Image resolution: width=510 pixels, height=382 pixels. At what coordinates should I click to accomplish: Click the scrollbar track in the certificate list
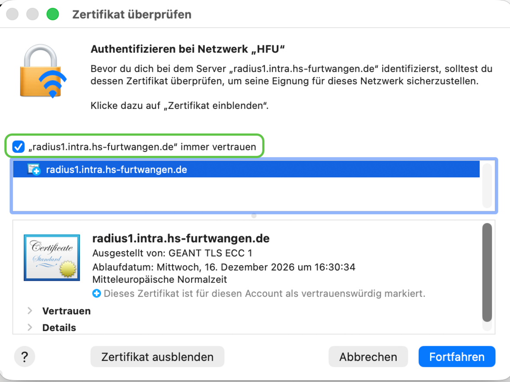(487, 186)
